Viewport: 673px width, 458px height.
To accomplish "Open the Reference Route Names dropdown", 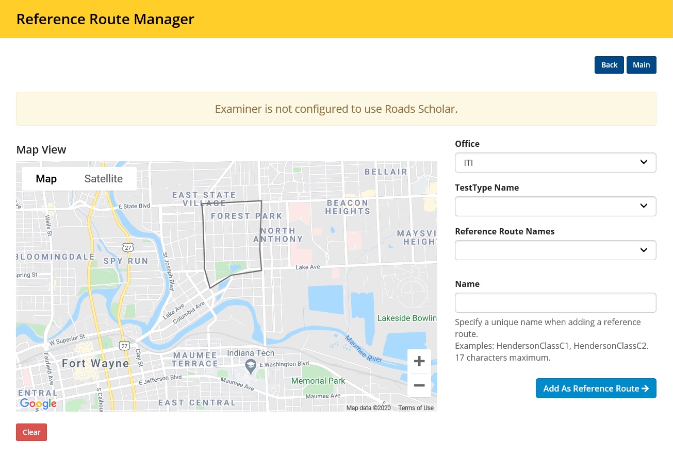I will pyautogui.click(x=555, y=250).
